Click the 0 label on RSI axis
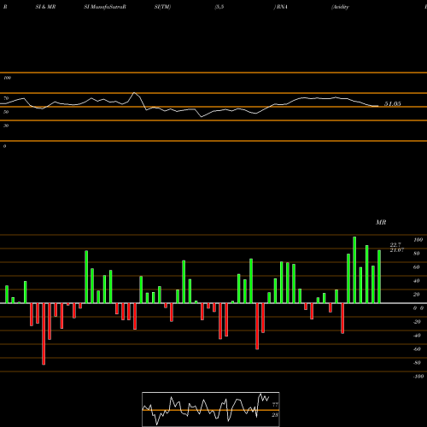The width and height of the screenshot is (427, 427). 4,146
